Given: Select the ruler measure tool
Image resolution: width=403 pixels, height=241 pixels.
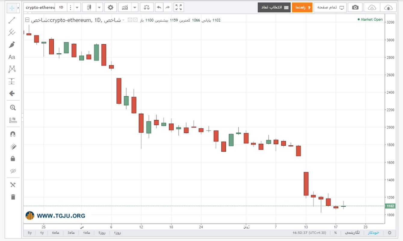Looking at the screenshot, I should click(13, 120).
